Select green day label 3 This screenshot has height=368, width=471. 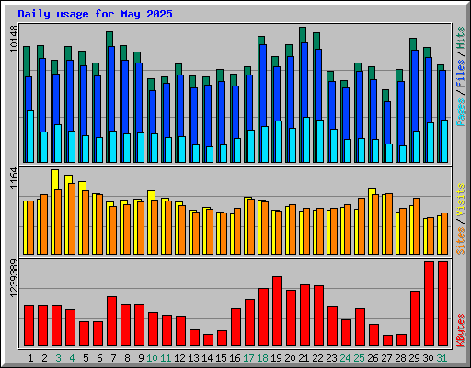[x=58, y=358]
